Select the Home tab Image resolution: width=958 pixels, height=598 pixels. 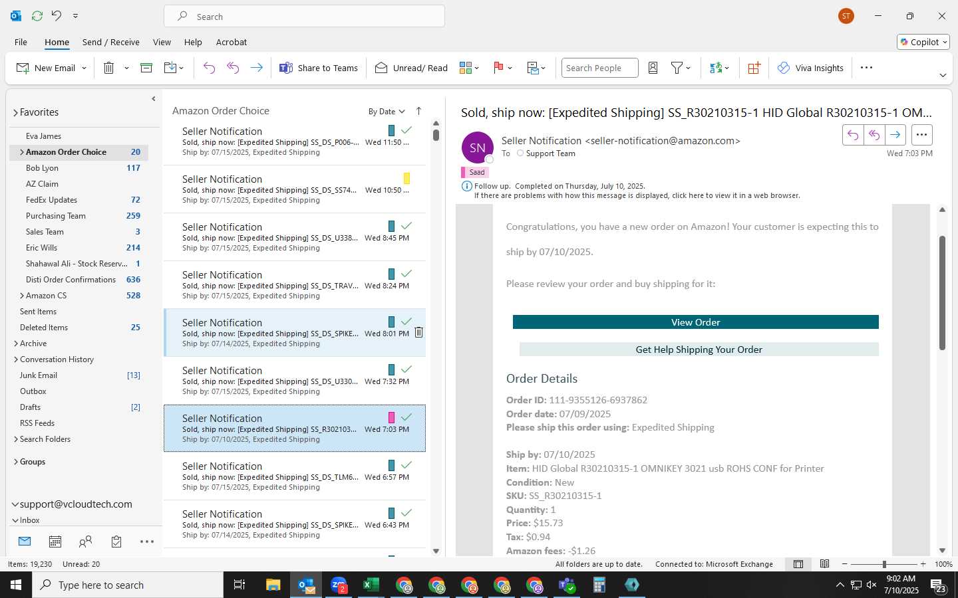[57, 42]
